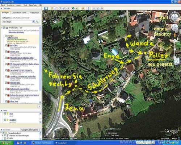
Task: Add a polygon from the toolbar
Action: coord(55,8)
